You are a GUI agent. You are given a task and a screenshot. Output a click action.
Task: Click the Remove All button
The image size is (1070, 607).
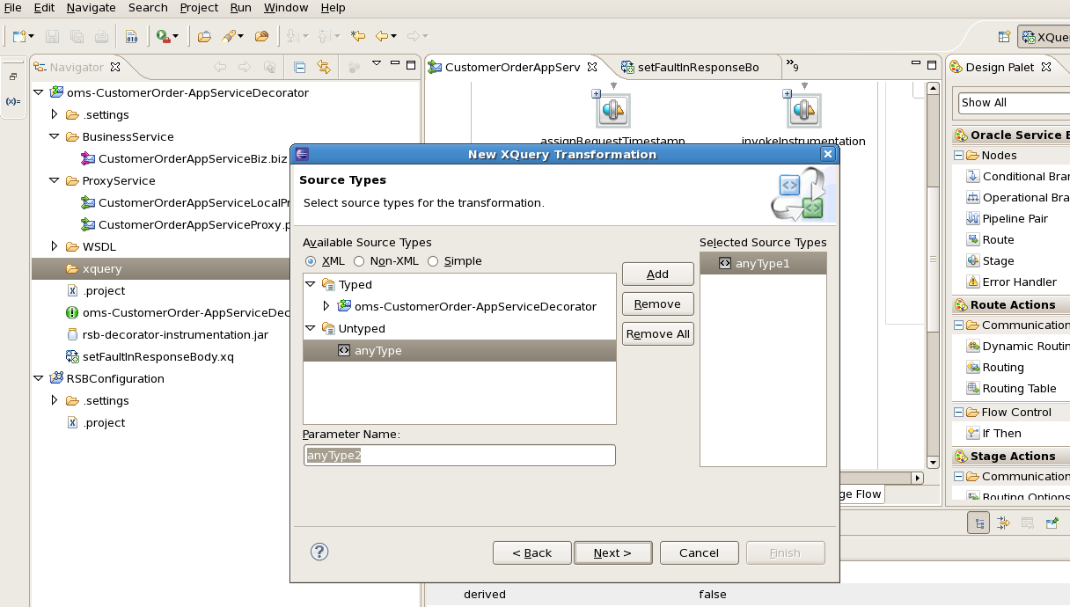657,333
